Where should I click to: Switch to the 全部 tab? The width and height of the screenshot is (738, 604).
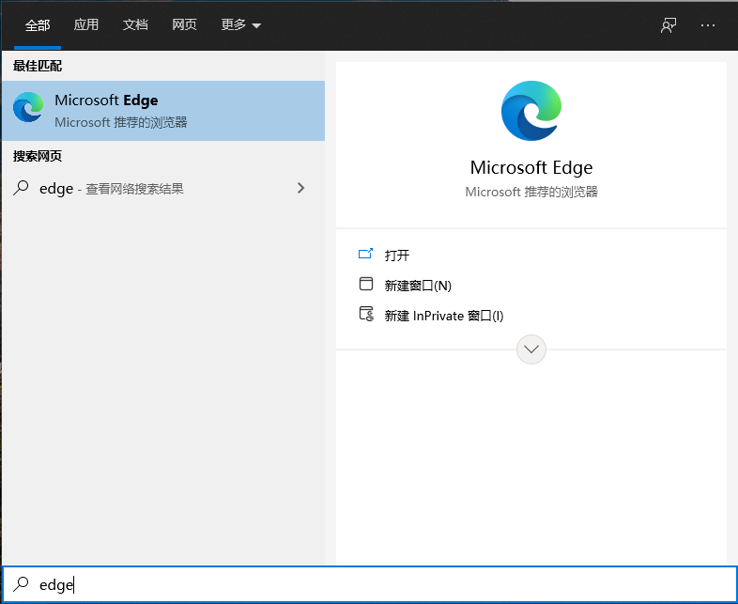point(38,25)
